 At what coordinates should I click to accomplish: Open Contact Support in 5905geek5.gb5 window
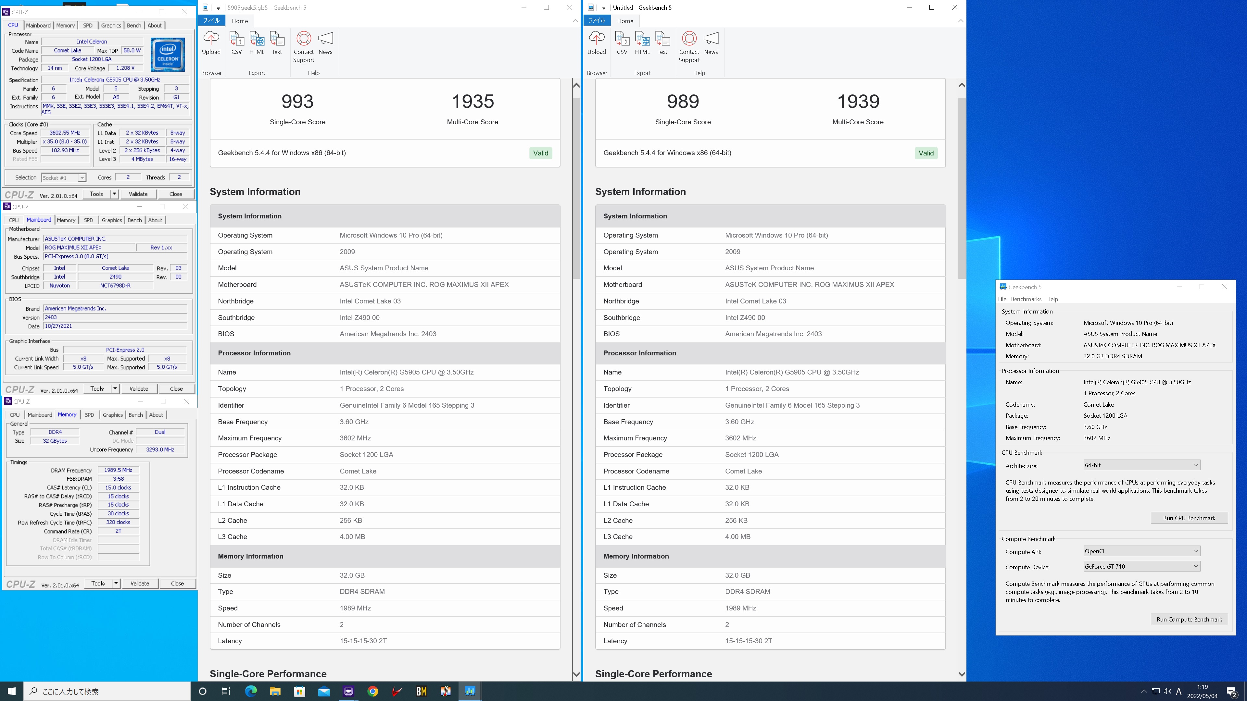pos(304,47)
